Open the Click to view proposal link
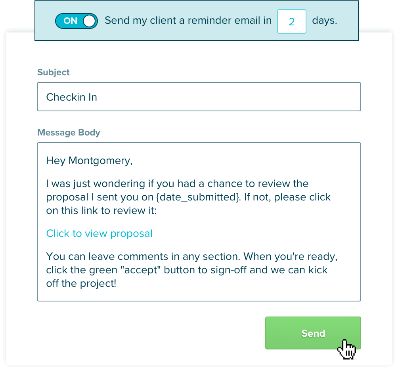The image size is (398, 370). 99,234
